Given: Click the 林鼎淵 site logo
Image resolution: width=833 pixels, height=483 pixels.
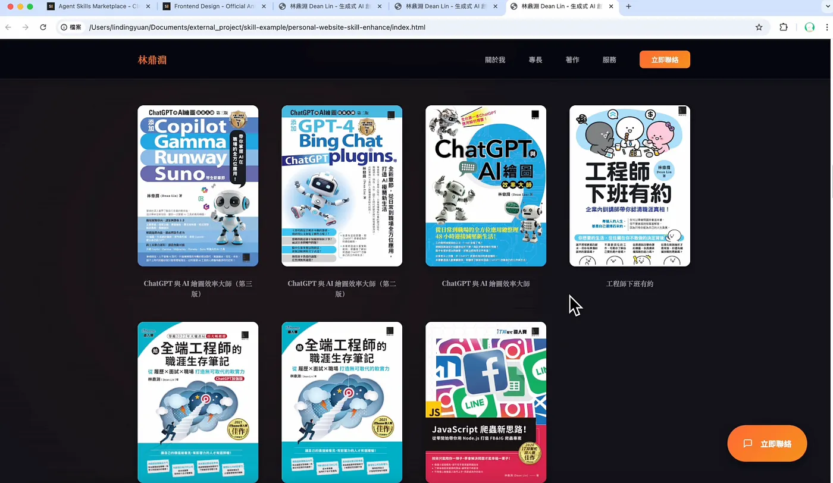Looking at the screenshot, I should pos(152,60).
